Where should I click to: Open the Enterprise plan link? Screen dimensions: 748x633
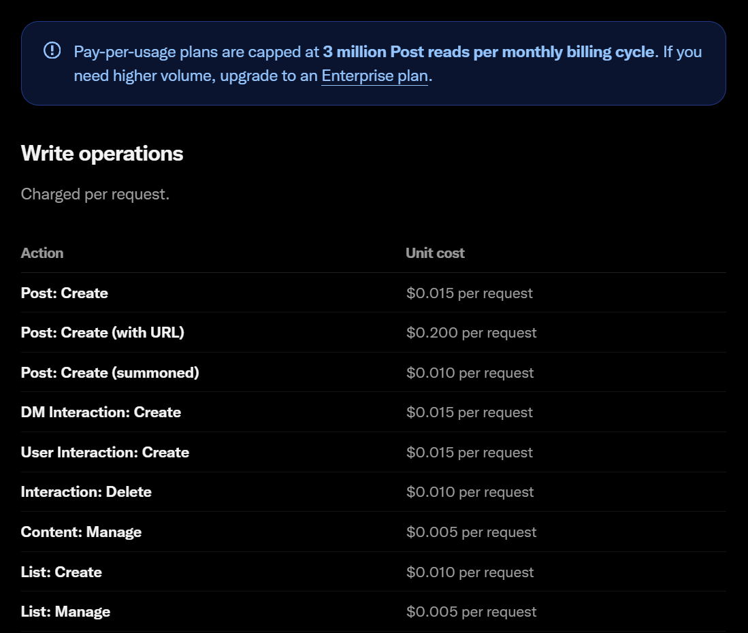(374, 76)
